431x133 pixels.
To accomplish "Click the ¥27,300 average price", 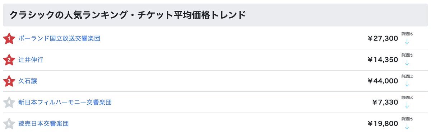I will [383, 38].
